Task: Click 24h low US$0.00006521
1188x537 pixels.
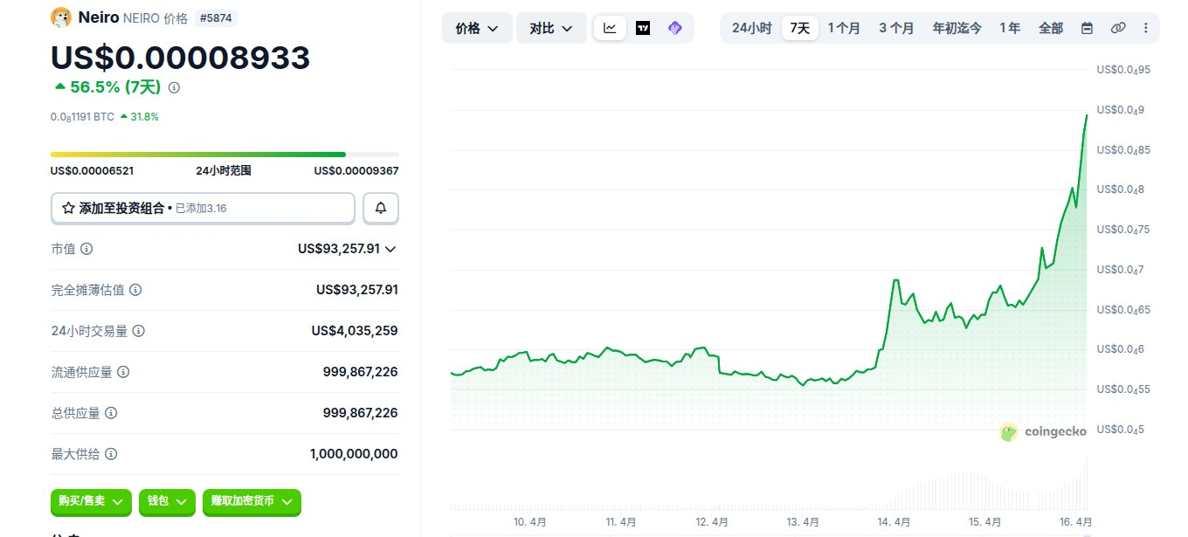Action: pos(92,171)
